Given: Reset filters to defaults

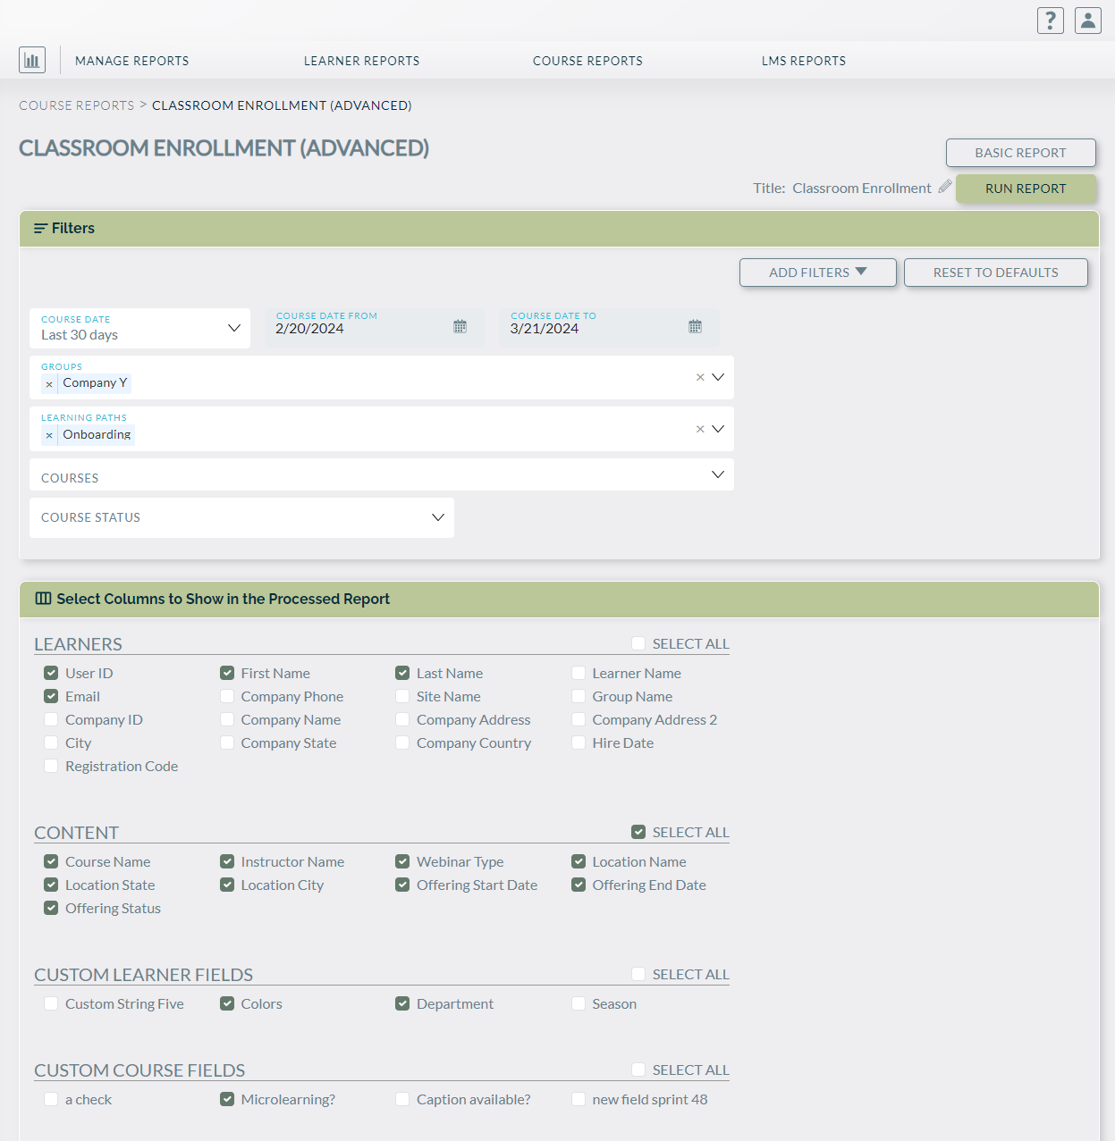Looking at the screenshot, I should (995, 272).
